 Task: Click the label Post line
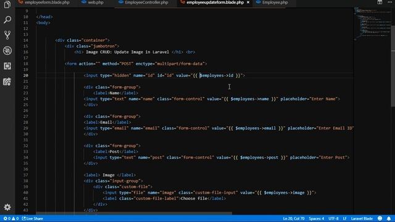click(115, 152)
